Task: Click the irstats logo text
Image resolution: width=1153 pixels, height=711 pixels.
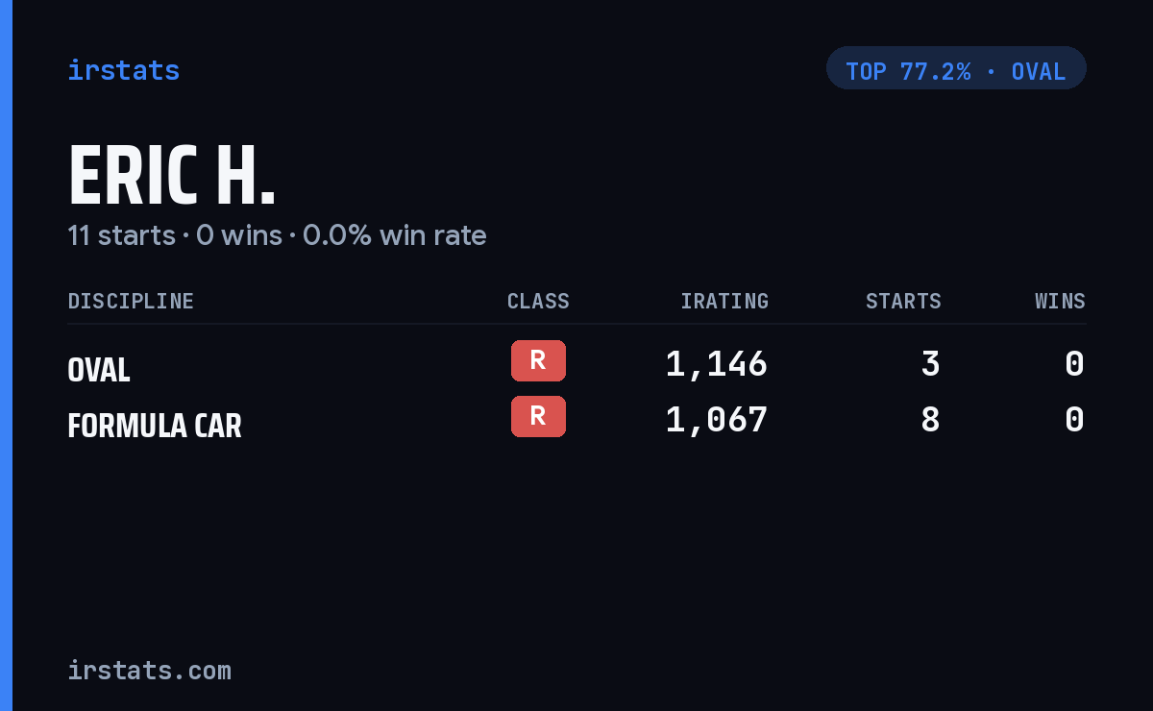Action: coord(123,70)
